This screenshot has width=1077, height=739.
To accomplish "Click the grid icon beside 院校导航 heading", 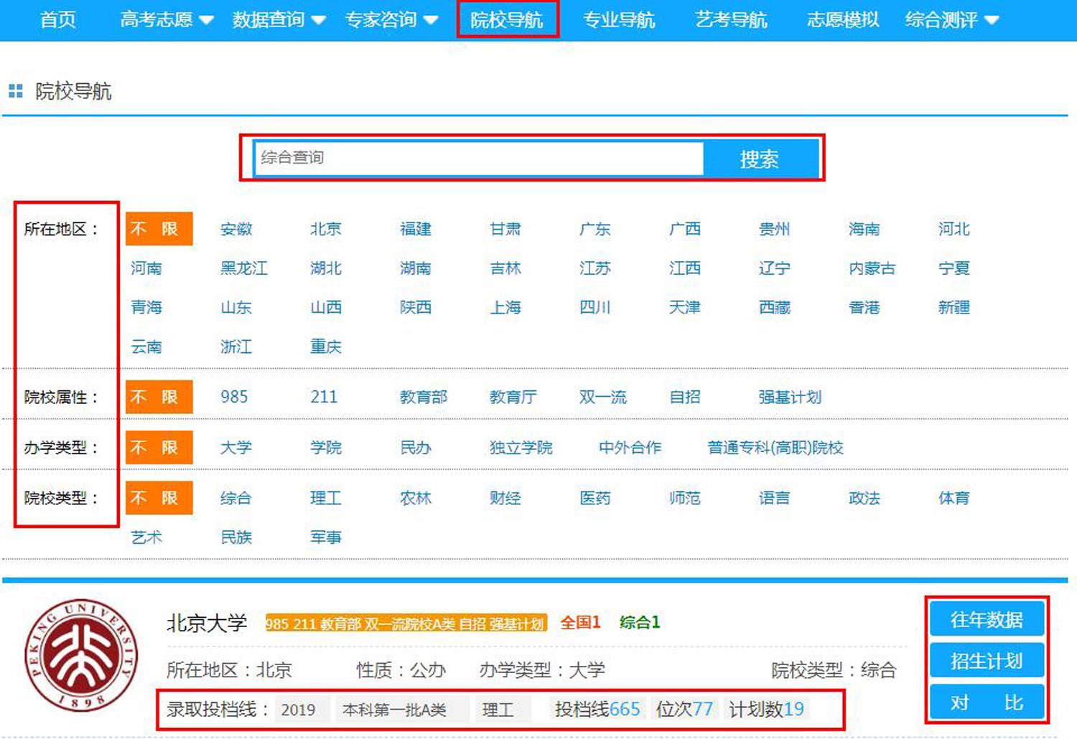I will pyautogui.click(x=15, y=91).
